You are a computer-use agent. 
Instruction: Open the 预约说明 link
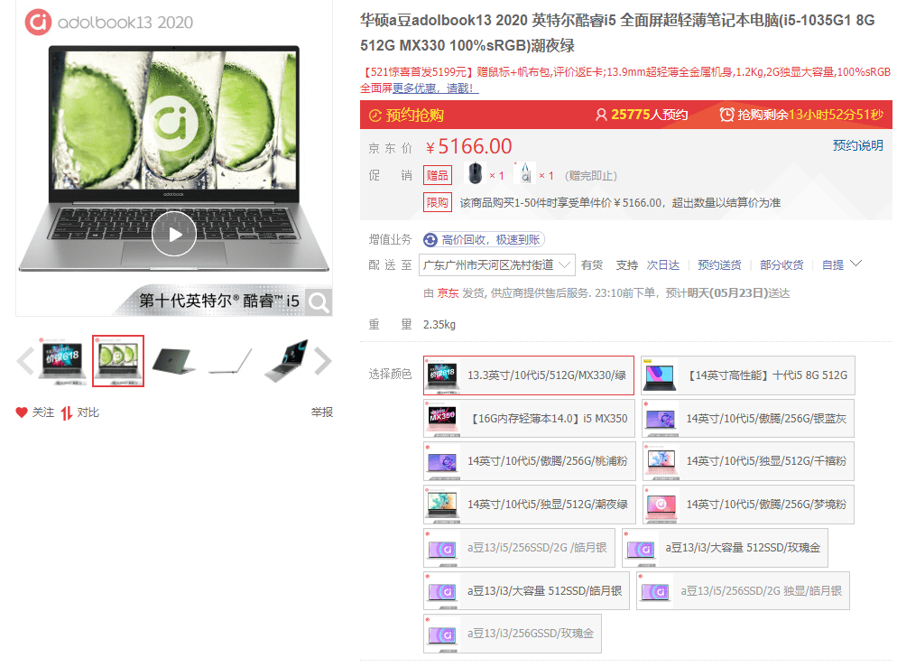click(x=856, y=145)
